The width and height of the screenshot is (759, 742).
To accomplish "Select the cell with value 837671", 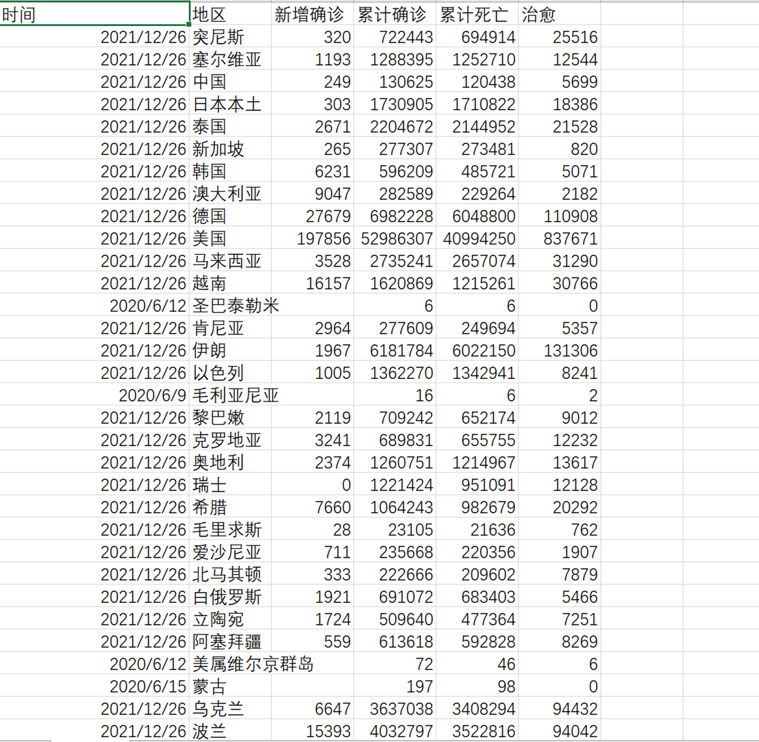I will coord(559,239).
